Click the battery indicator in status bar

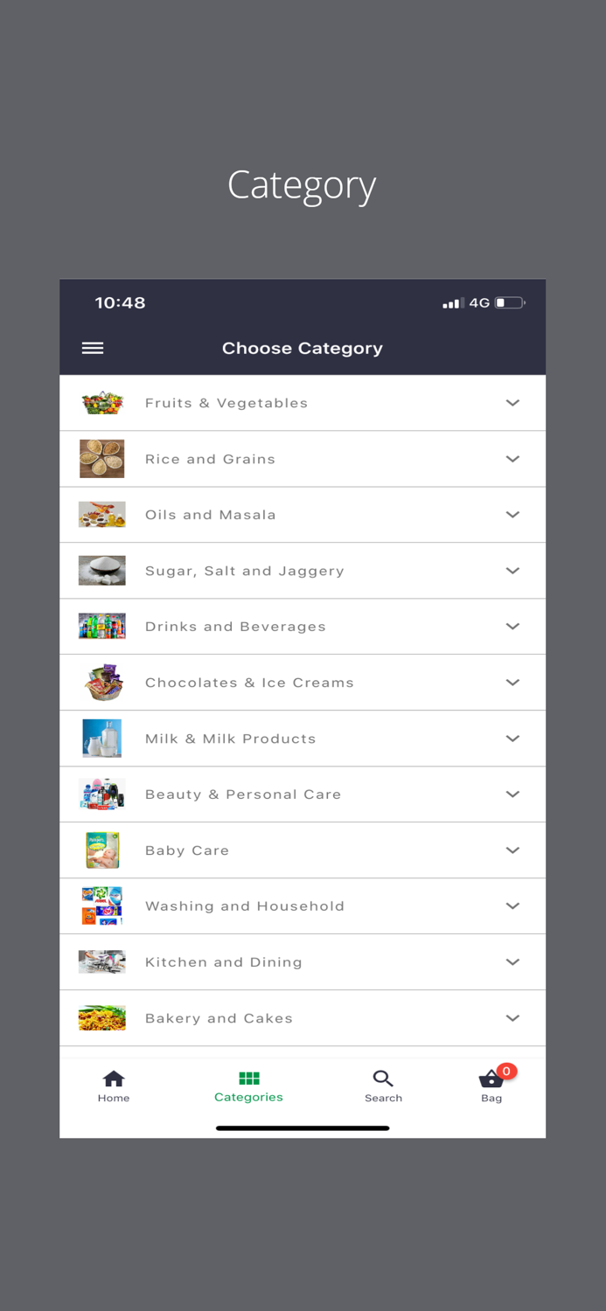508,302
